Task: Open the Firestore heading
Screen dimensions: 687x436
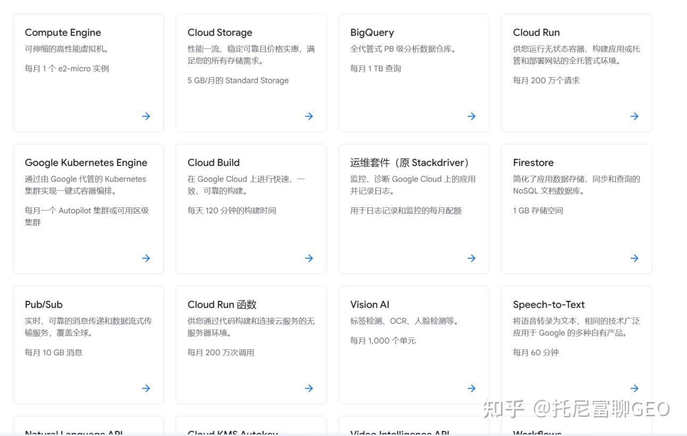Action: 533,163
